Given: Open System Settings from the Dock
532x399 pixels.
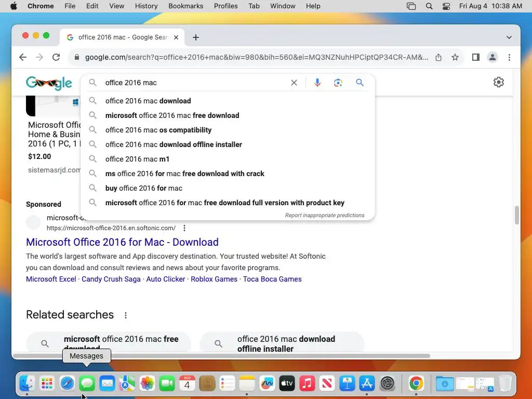Looking at the screenshot, I should click(387, 383).
